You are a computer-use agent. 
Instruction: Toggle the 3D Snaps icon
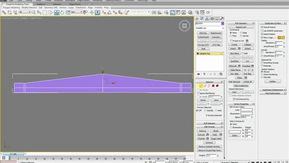point(104,12)
